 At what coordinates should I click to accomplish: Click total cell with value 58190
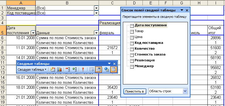[216, 58]
